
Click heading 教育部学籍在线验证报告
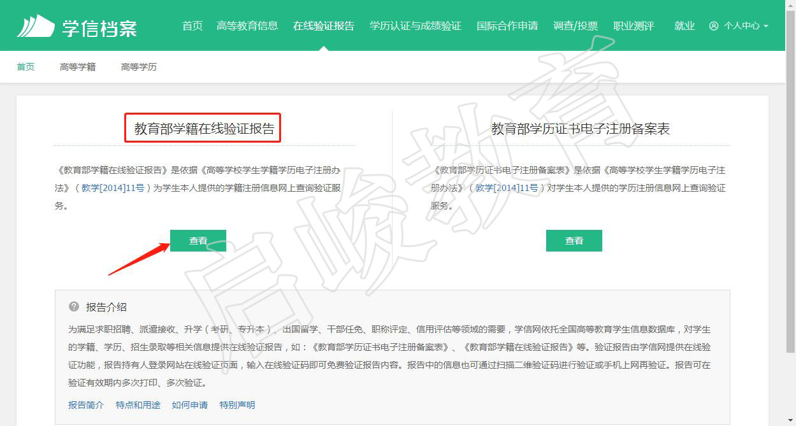point(204,129)
